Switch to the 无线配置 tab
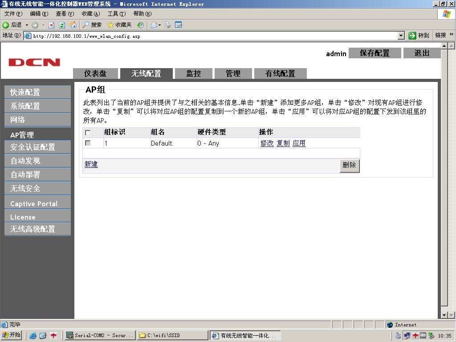 point(146,73)
